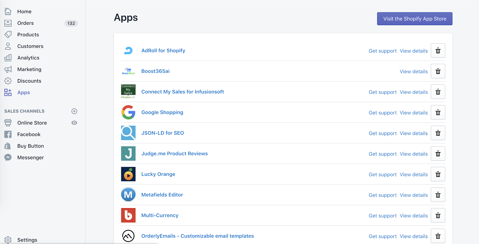
Task: Get support for Connect My Sales
Action: click(383, 92)
